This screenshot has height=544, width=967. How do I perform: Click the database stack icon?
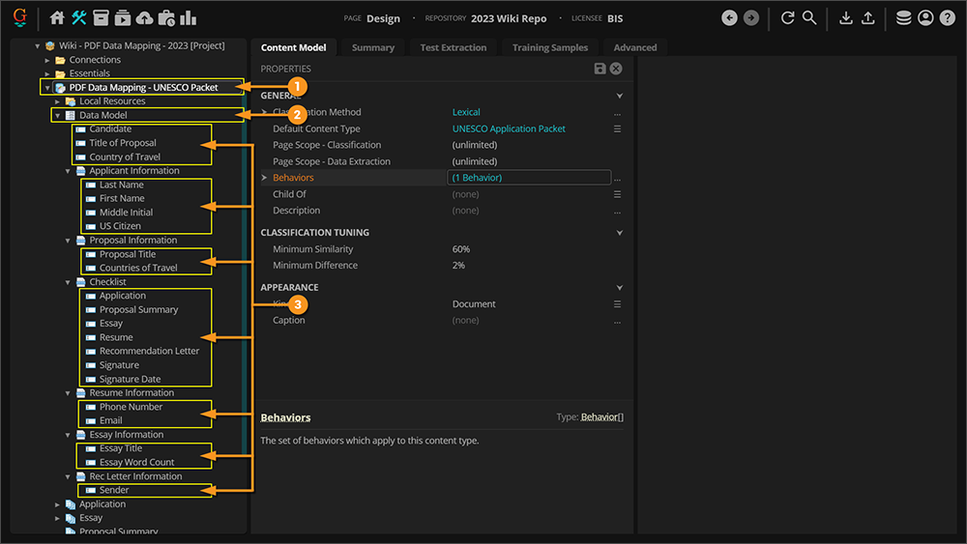pos(903,18)
